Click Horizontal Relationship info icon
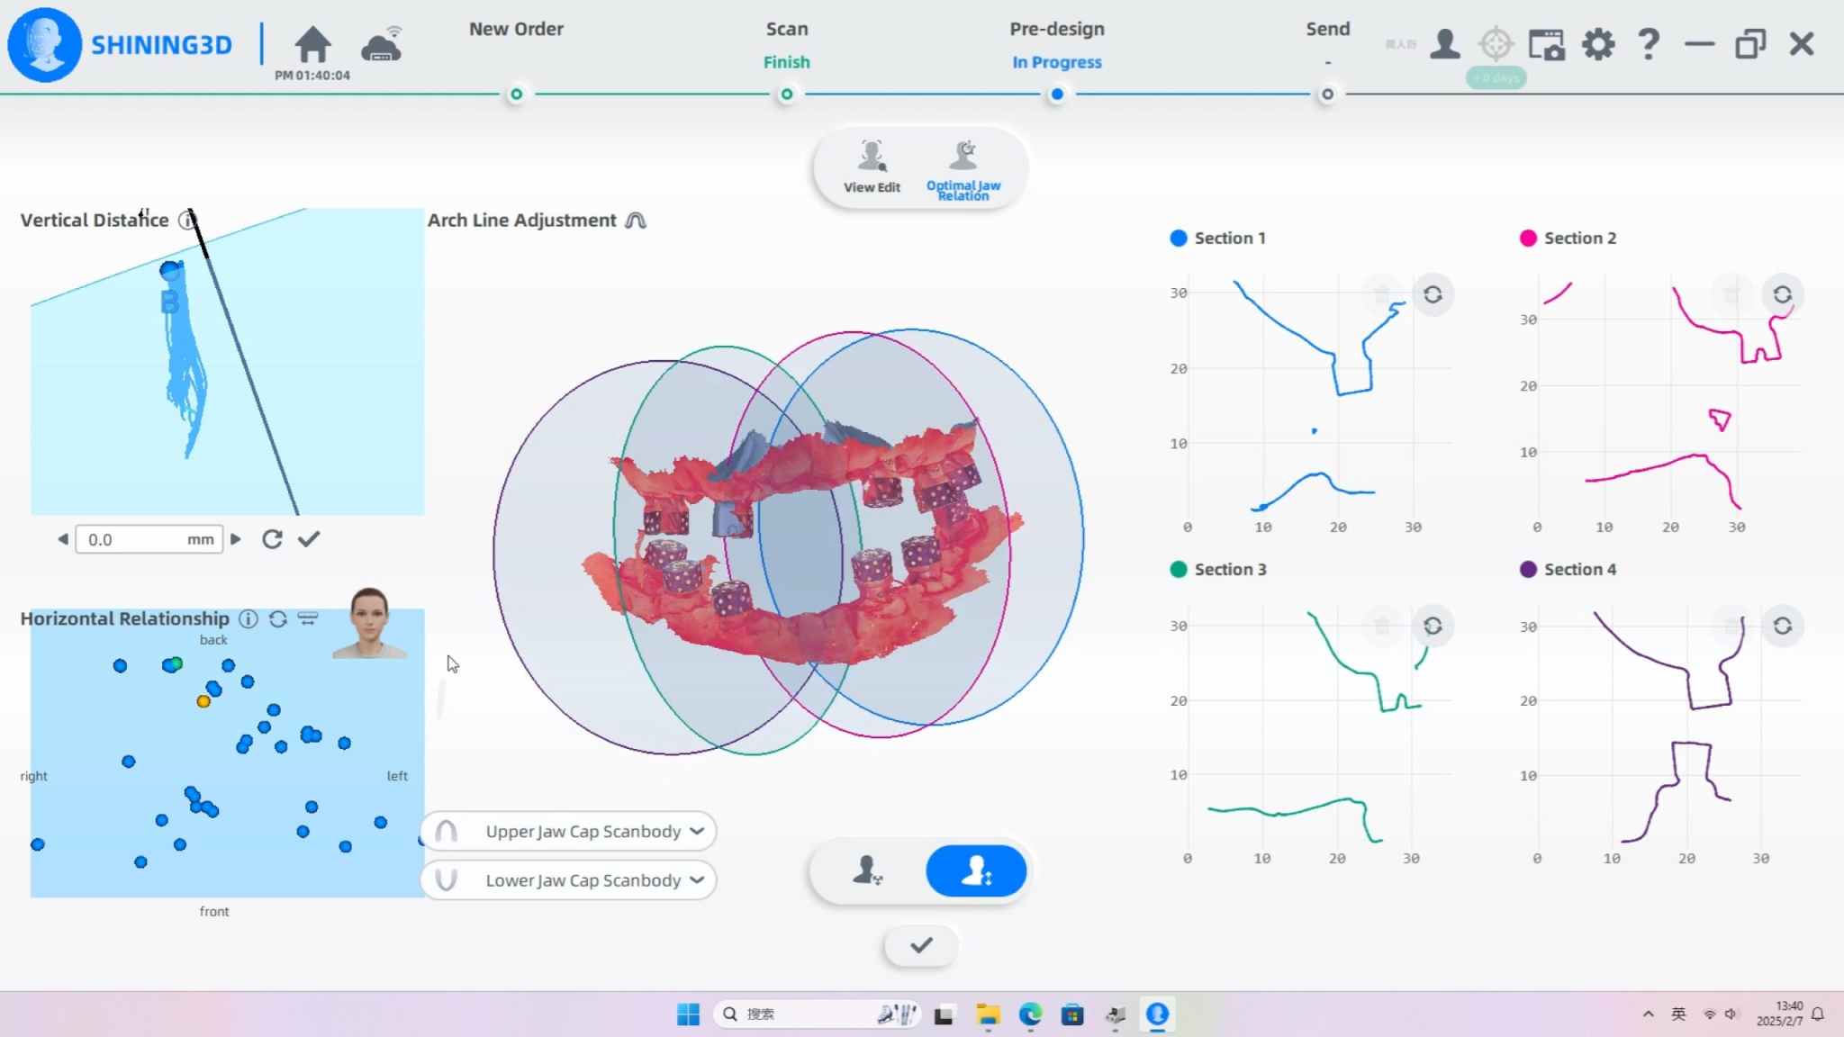The width and height of the screenshot is (1844, 1037). pos(249,618)
